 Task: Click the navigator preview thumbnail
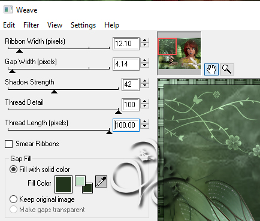pyautogui.click(x=179, y=53)
